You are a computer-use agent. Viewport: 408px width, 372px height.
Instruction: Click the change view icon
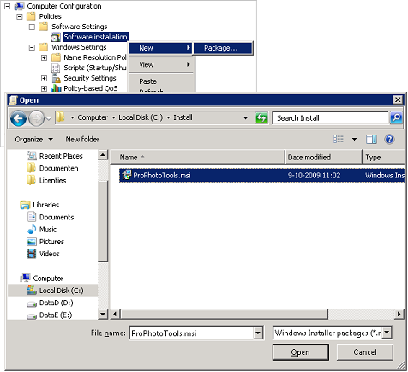[x=339, y=139]
